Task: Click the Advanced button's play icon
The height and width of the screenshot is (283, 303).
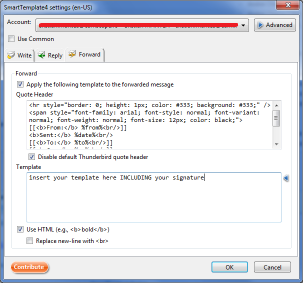Action: click(x=260, y=25)
